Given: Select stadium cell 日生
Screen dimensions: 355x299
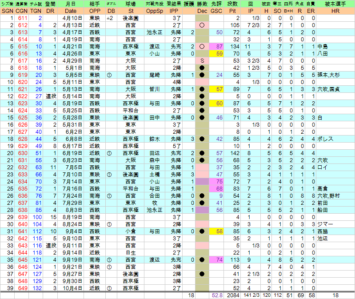Looking at the screenshot, I should (x=131, y=253).
